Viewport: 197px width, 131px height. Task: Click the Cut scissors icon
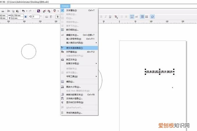(x=8, y=11)
